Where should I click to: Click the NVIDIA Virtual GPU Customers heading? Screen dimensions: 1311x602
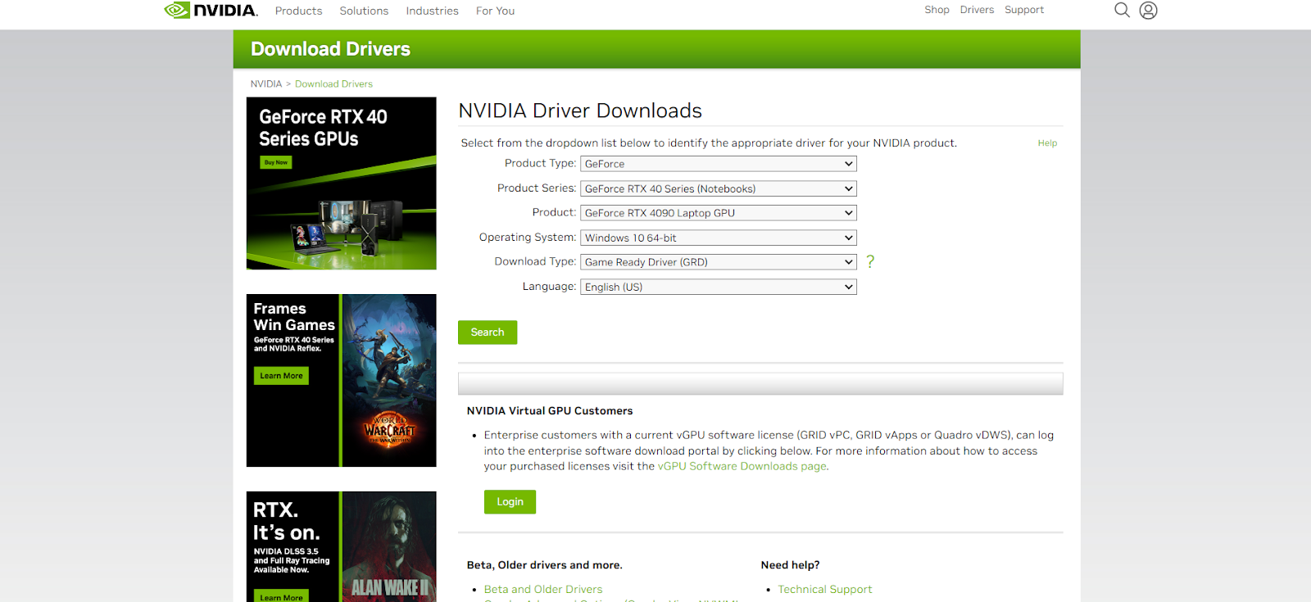click(550, 411)
